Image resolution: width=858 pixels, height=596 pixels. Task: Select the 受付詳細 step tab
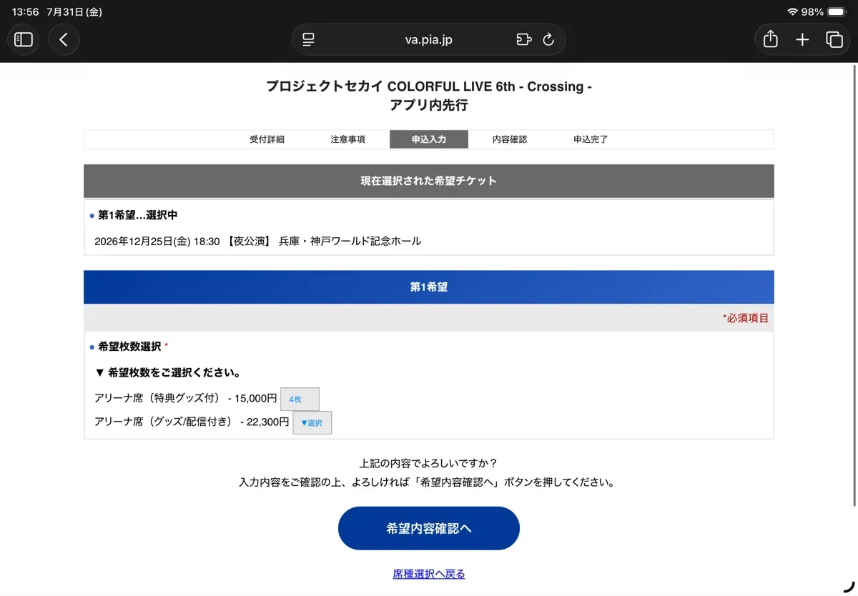(x=267, y=139)
